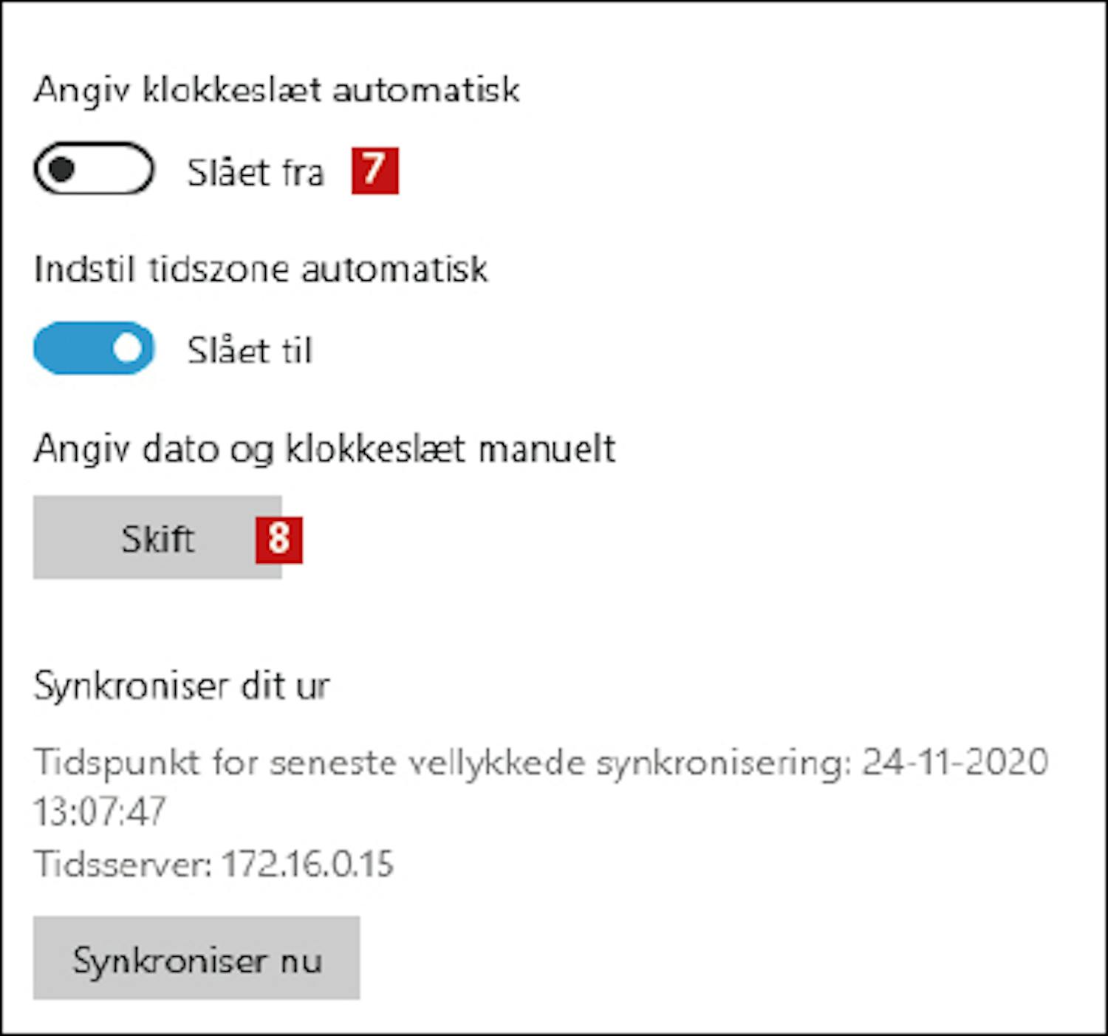1108x1036 pixels.
Task: Disable the automatic time zone toggle
Action: click(x=94, y=348)
